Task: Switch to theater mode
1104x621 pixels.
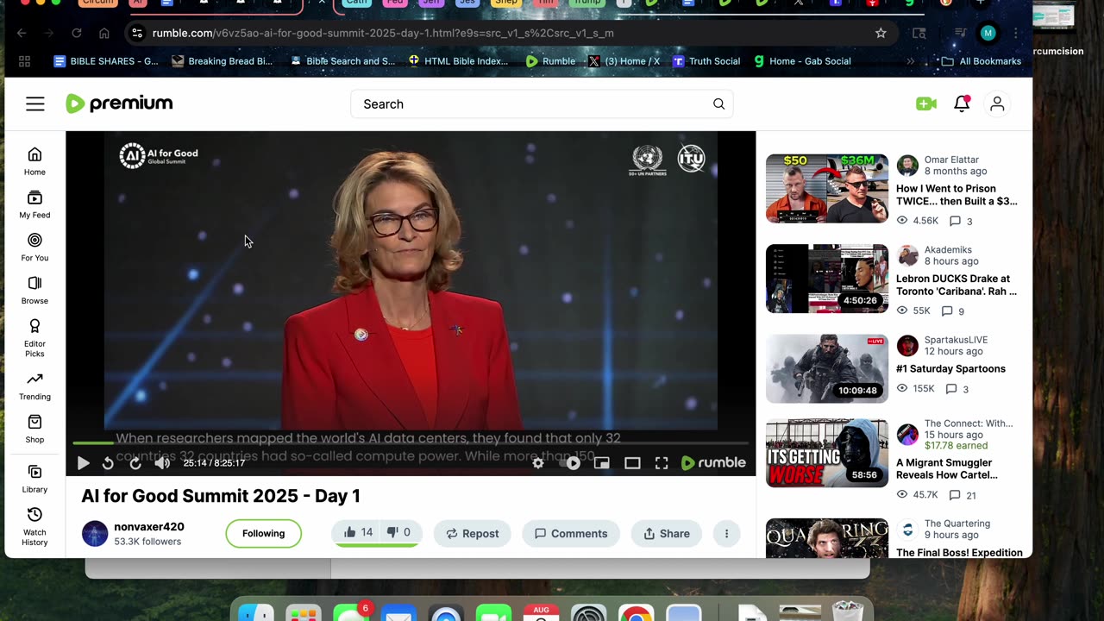Action: (x=632, y=463)
